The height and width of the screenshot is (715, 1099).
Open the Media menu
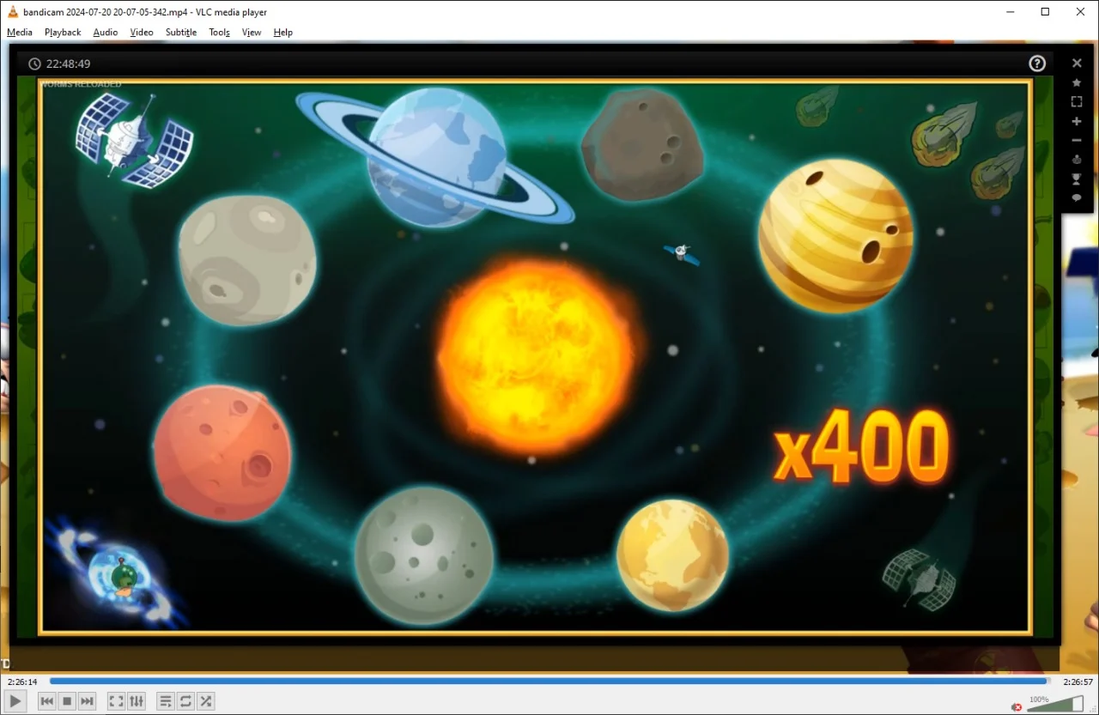(x=20, y=33)
